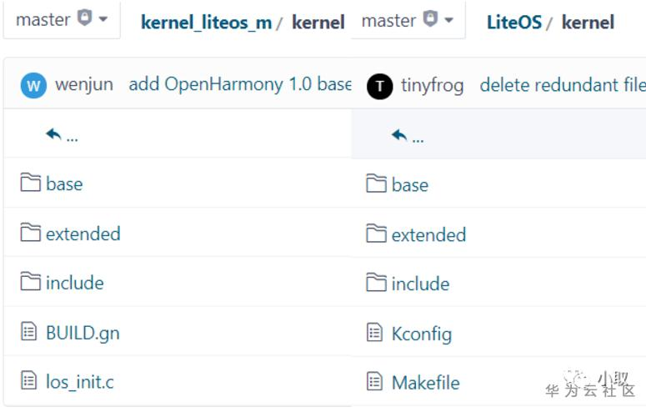Open the right master branch dropdown
The width and height of the screenshot is (646, 412).
[408, 20]
